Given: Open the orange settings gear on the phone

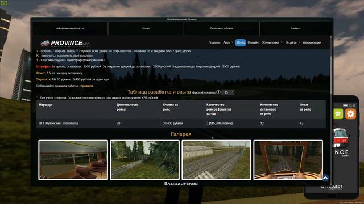Looking at the screenshot, I should pyautogui.click(x=350, y=114).
